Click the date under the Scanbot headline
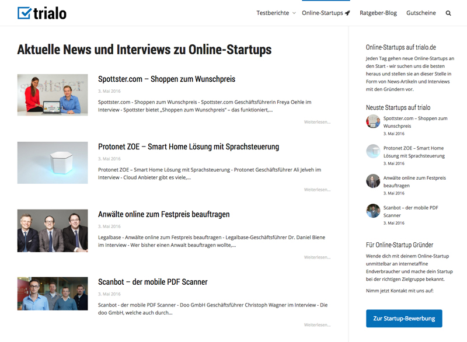 coord(109,294)
